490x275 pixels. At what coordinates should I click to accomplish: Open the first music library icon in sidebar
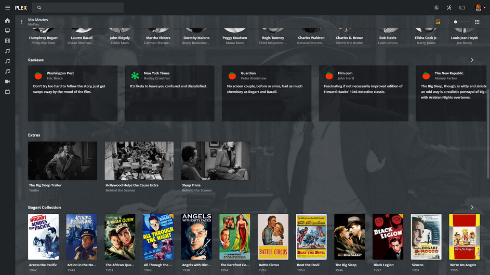pos(7,51)
